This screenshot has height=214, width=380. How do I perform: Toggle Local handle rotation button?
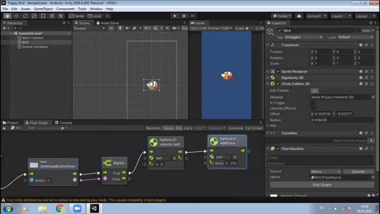point(94,16)
